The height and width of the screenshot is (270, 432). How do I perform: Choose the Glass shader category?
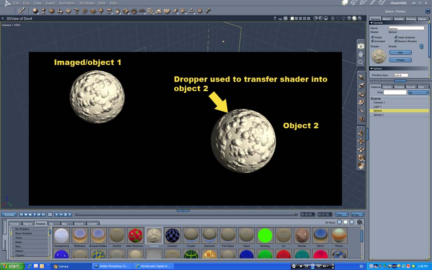point(30,238)
